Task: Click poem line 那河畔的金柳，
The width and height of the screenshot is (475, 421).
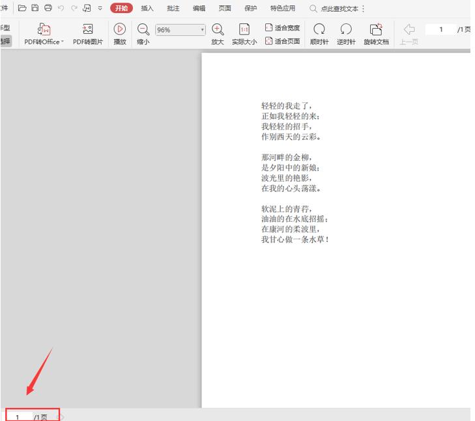Action: [287, 157]
